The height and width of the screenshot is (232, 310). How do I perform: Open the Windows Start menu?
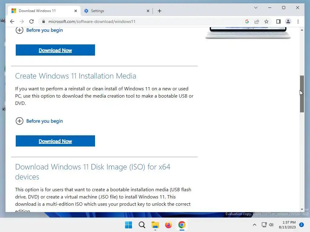pos(128,225)
